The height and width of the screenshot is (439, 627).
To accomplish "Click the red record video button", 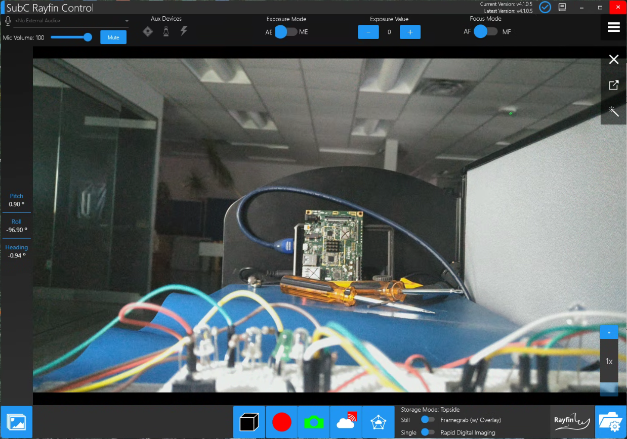I will point(281,422).
